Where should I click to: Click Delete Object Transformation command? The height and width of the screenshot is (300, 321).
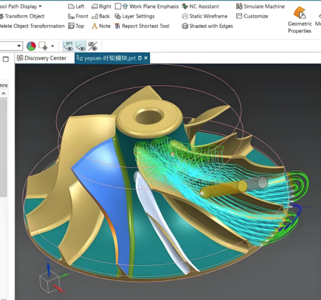[x=32, y=26]
